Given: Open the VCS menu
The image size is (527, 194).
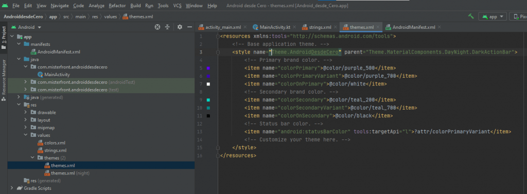Looking at the screenshot, I should [177, 6].
